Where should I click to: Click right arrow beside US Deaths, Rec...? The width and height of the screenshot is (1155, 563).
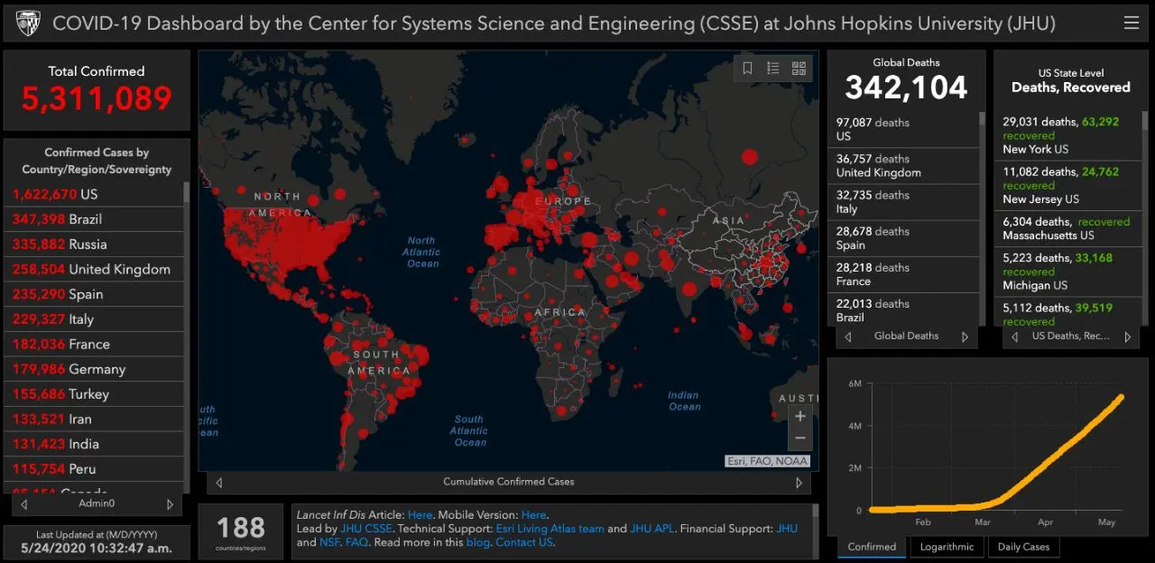click(1127, 337)
